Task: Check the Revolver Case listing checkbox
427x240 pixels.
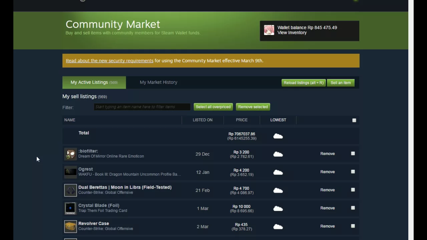Action: point(353,226)
